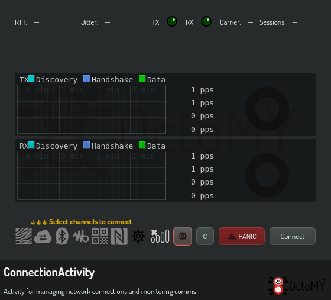The image size is (331, 300).
Task: Click the TX graph Discovery legend label
Action: point(57,80)
